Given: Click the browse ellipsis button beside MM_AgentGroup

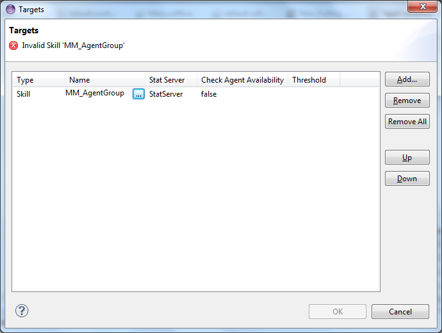Looking at the screenshot, I should coord(138,94).
